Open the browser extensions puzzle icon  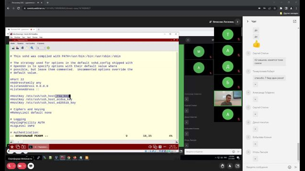[281, 9]
